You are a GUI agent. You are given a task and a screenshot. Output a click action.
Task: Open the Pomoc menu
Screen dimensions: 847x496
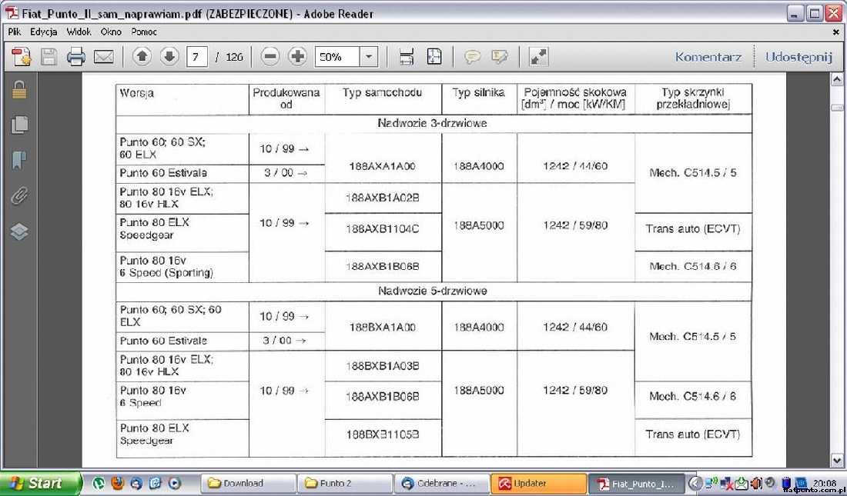(x=144, y=32)
